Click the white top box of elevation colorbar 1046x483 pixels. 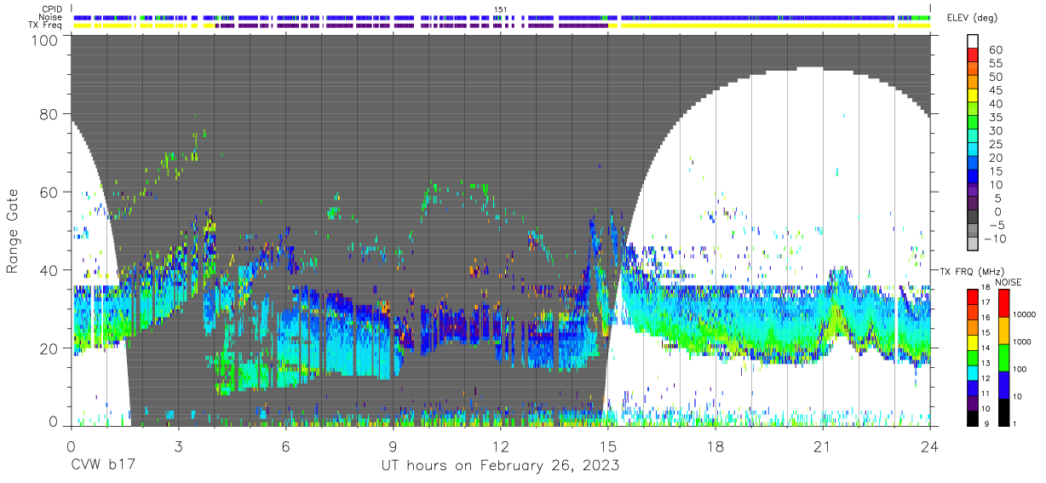click(973, 41)
